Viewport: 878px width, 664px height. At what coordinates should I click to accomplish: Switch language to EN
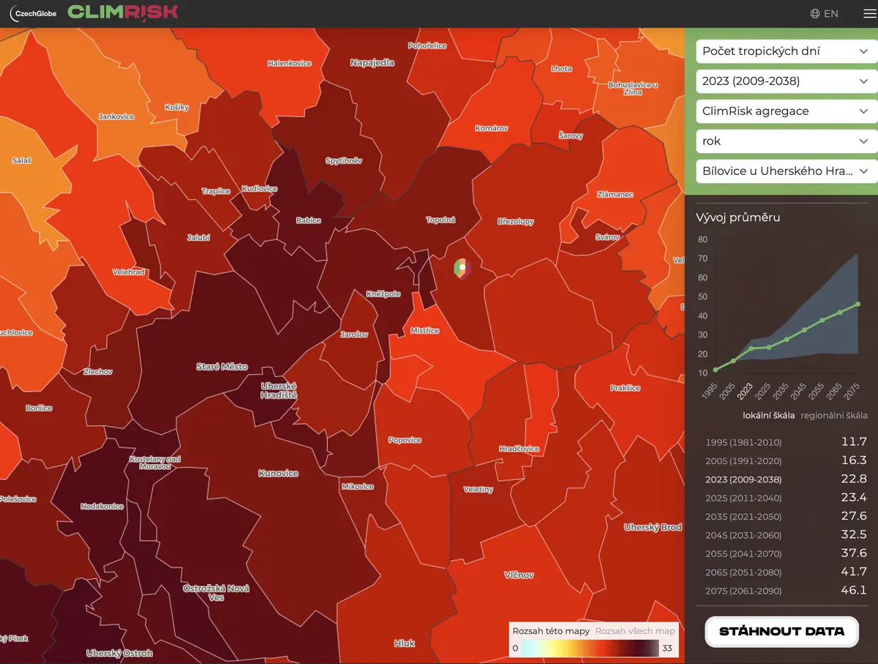point(831,13)
